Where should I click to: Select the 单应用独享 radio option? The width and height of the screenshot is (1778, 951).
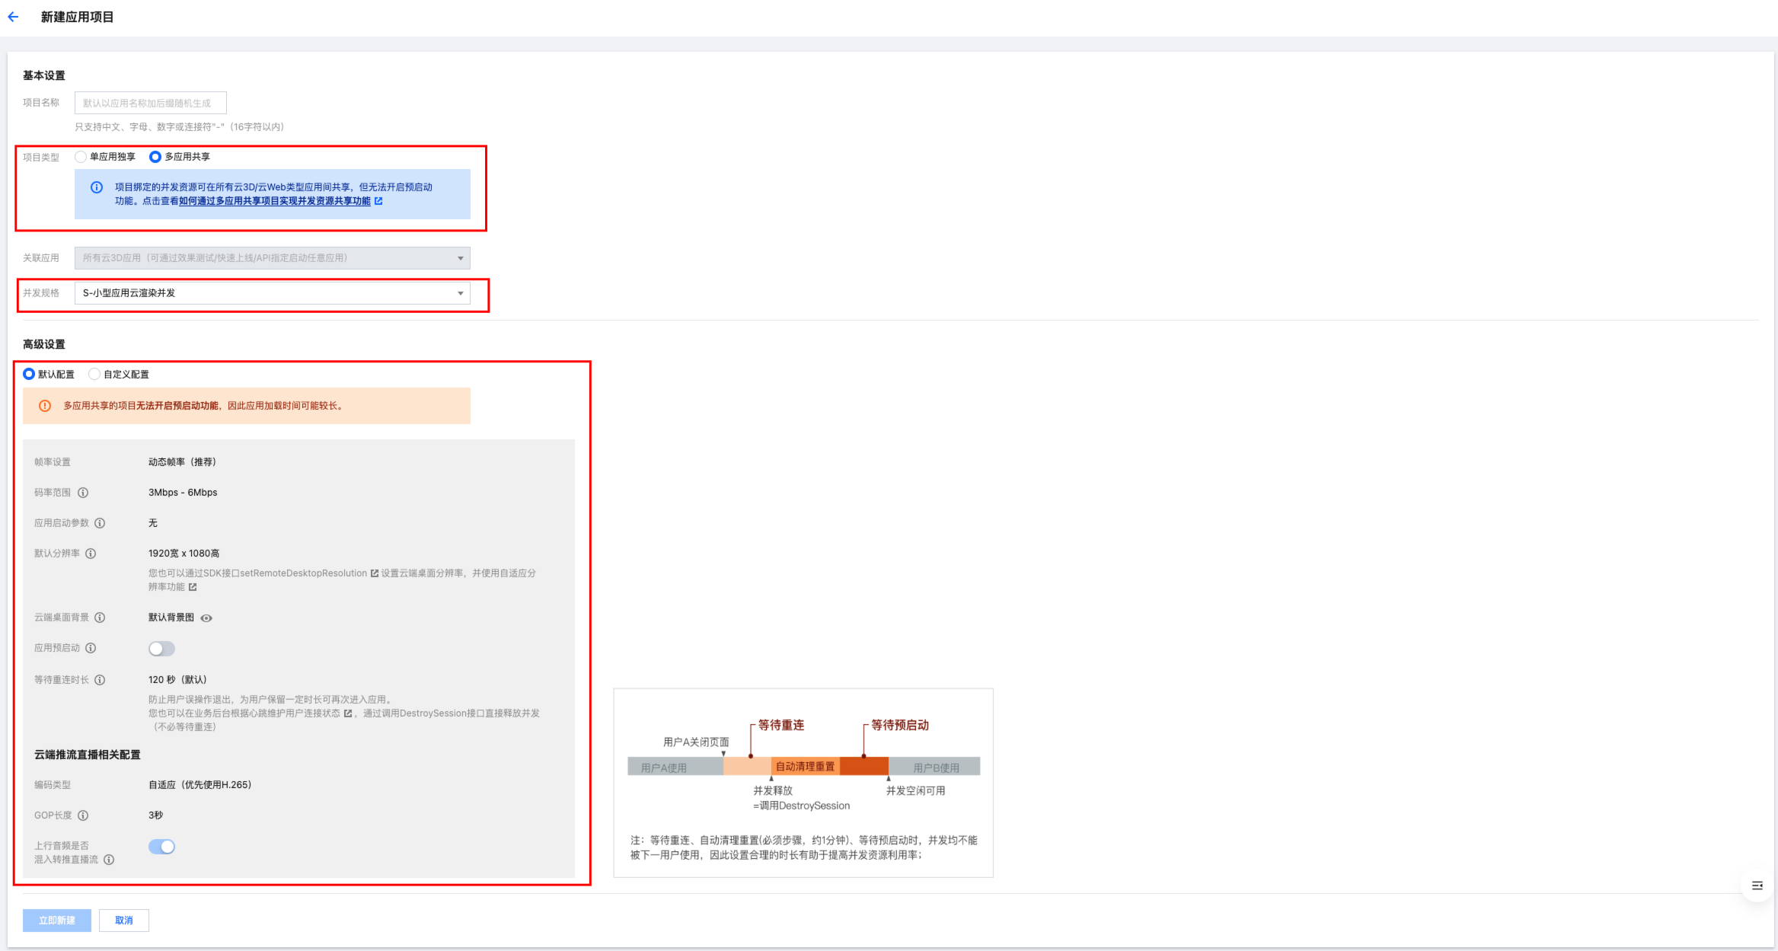coord(81,157)
